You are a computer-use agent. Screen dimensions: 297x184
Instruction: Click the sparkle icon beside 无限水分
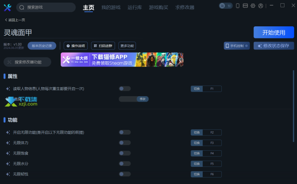point(8,164)
